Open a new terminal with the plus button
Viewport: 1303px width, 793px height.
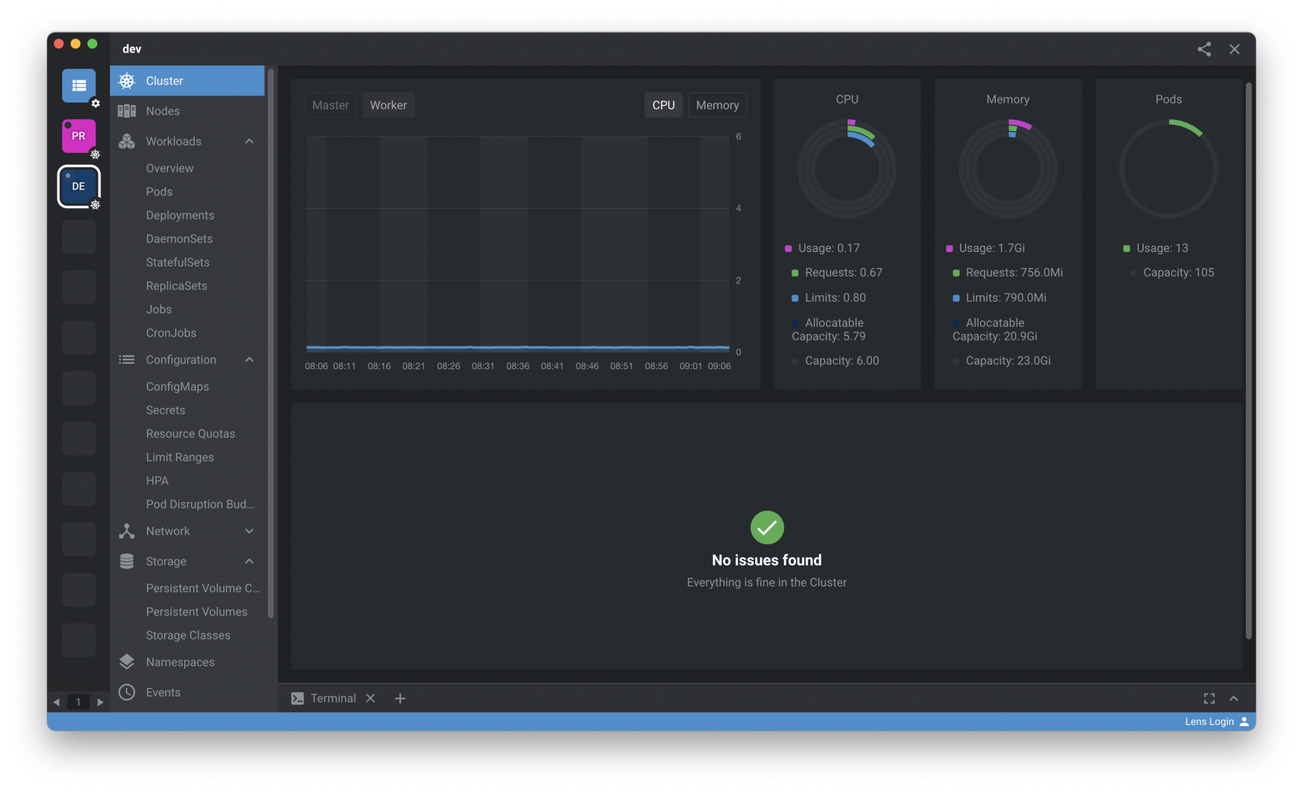click(400, 698)
